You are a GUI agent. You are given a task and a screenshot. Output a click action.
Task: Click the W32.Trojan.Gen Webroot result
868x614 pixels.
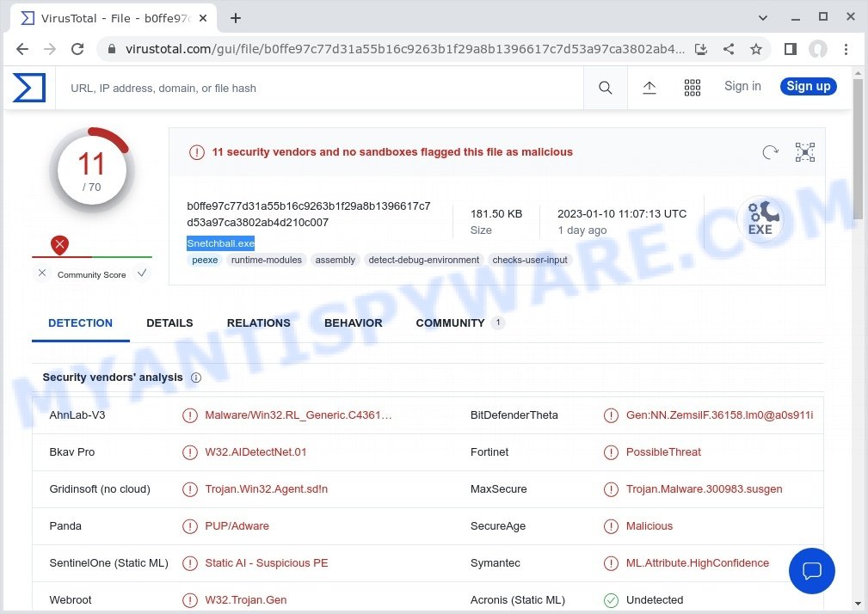[x=246, y=600]
